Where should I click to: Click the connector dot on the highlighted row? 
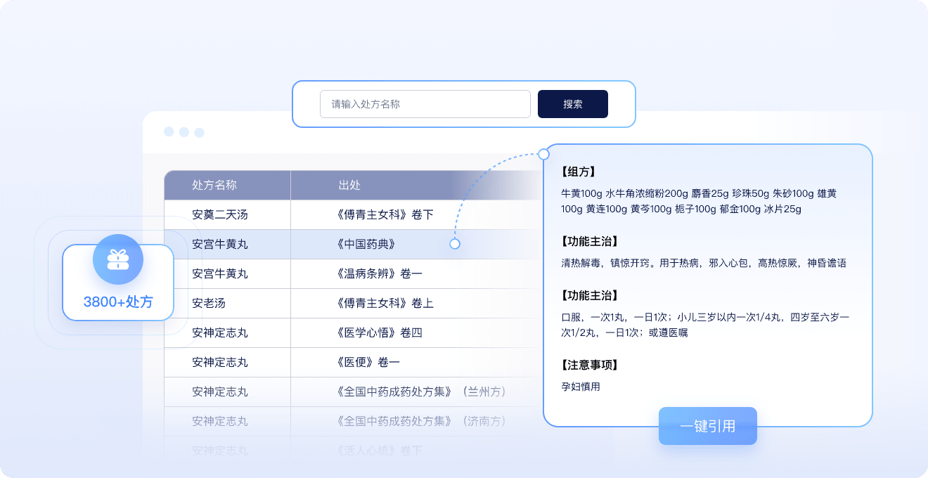coord(455,244)
